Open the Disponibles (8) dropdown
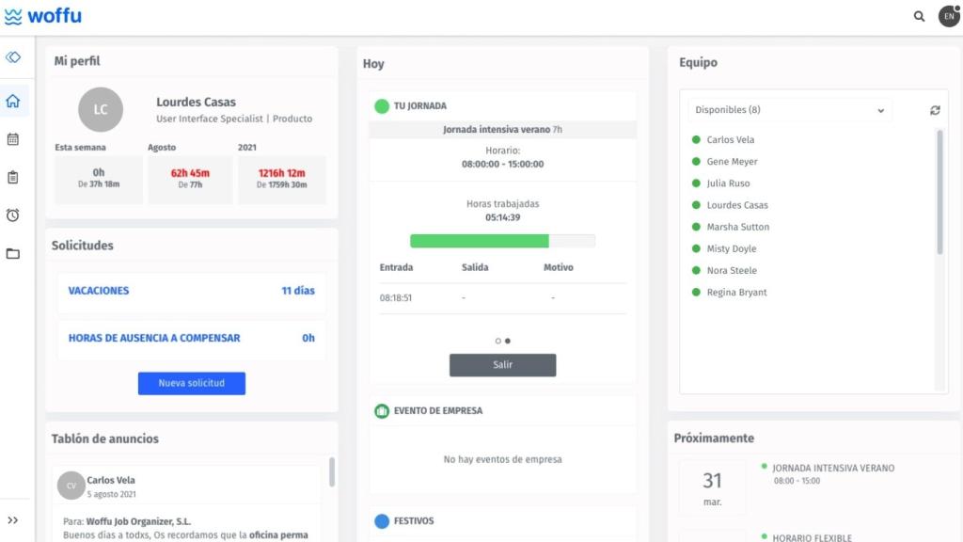963x542 pixels. [789, 110]
